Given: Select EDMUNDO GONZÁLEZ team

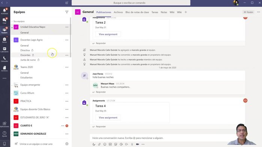Looking at the screenshot, I should click(33, 134).
